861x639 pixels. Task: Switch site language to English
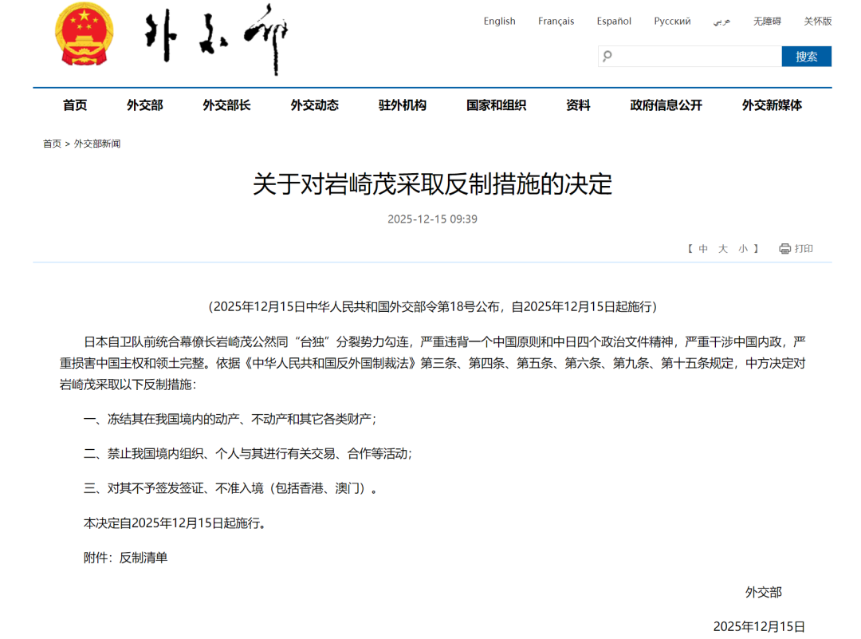click(500, 21)
